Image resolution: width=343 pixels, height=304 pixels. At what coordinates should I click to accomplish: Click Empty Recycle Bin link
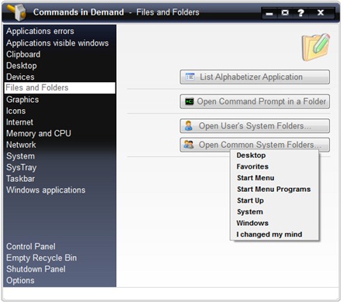[x=41, y=258]
